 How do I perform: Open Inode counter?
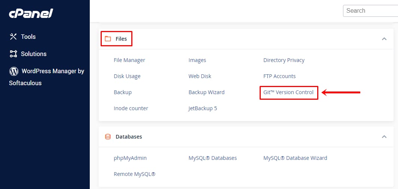point(131,108)
